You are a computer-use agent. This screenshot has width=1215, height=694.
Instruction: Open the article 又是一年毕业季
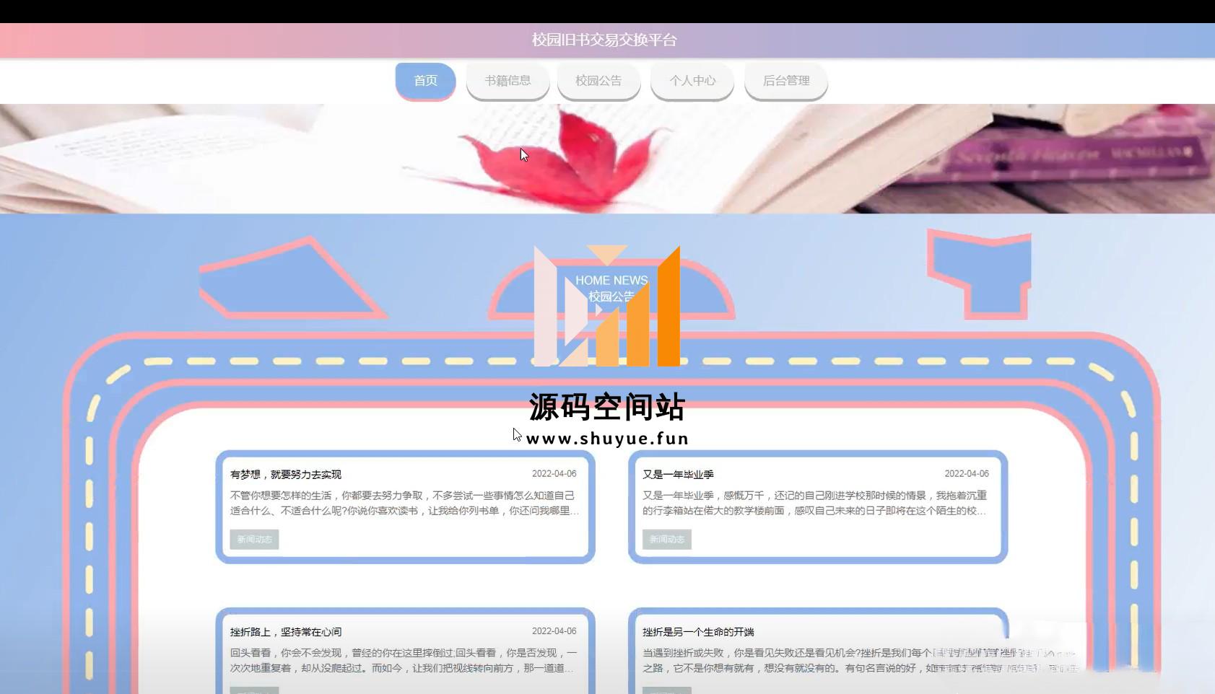[x=678, y=475]
